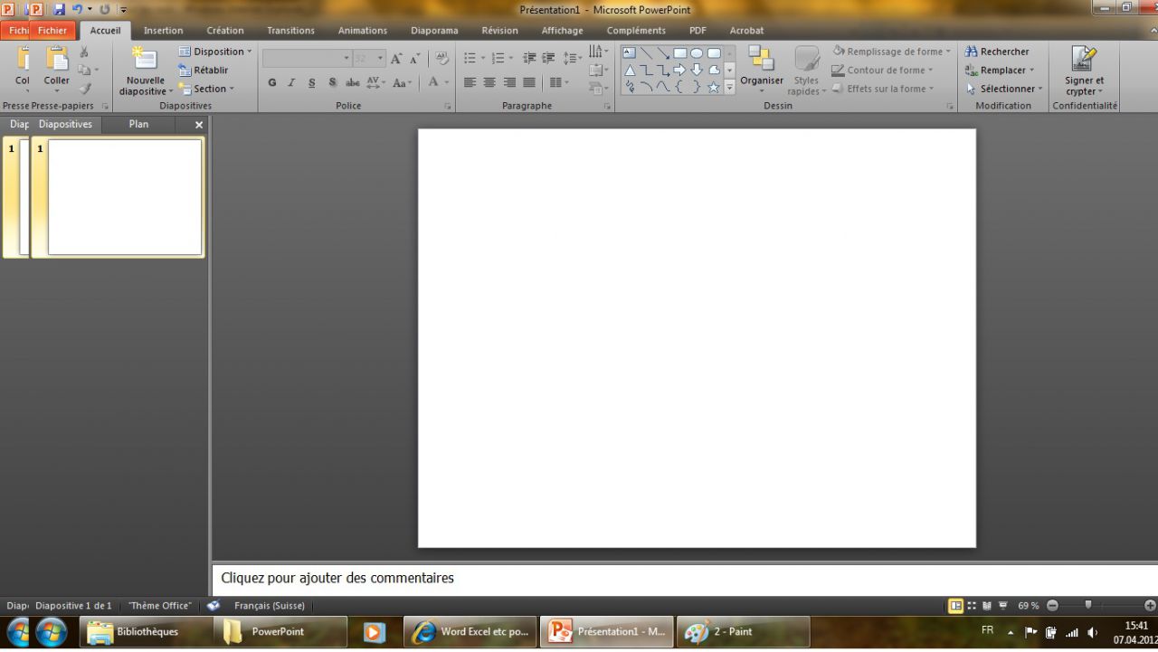Click the zoom slider handle
This screenshot has height=652, width=1158.
tap(1088, 606)
